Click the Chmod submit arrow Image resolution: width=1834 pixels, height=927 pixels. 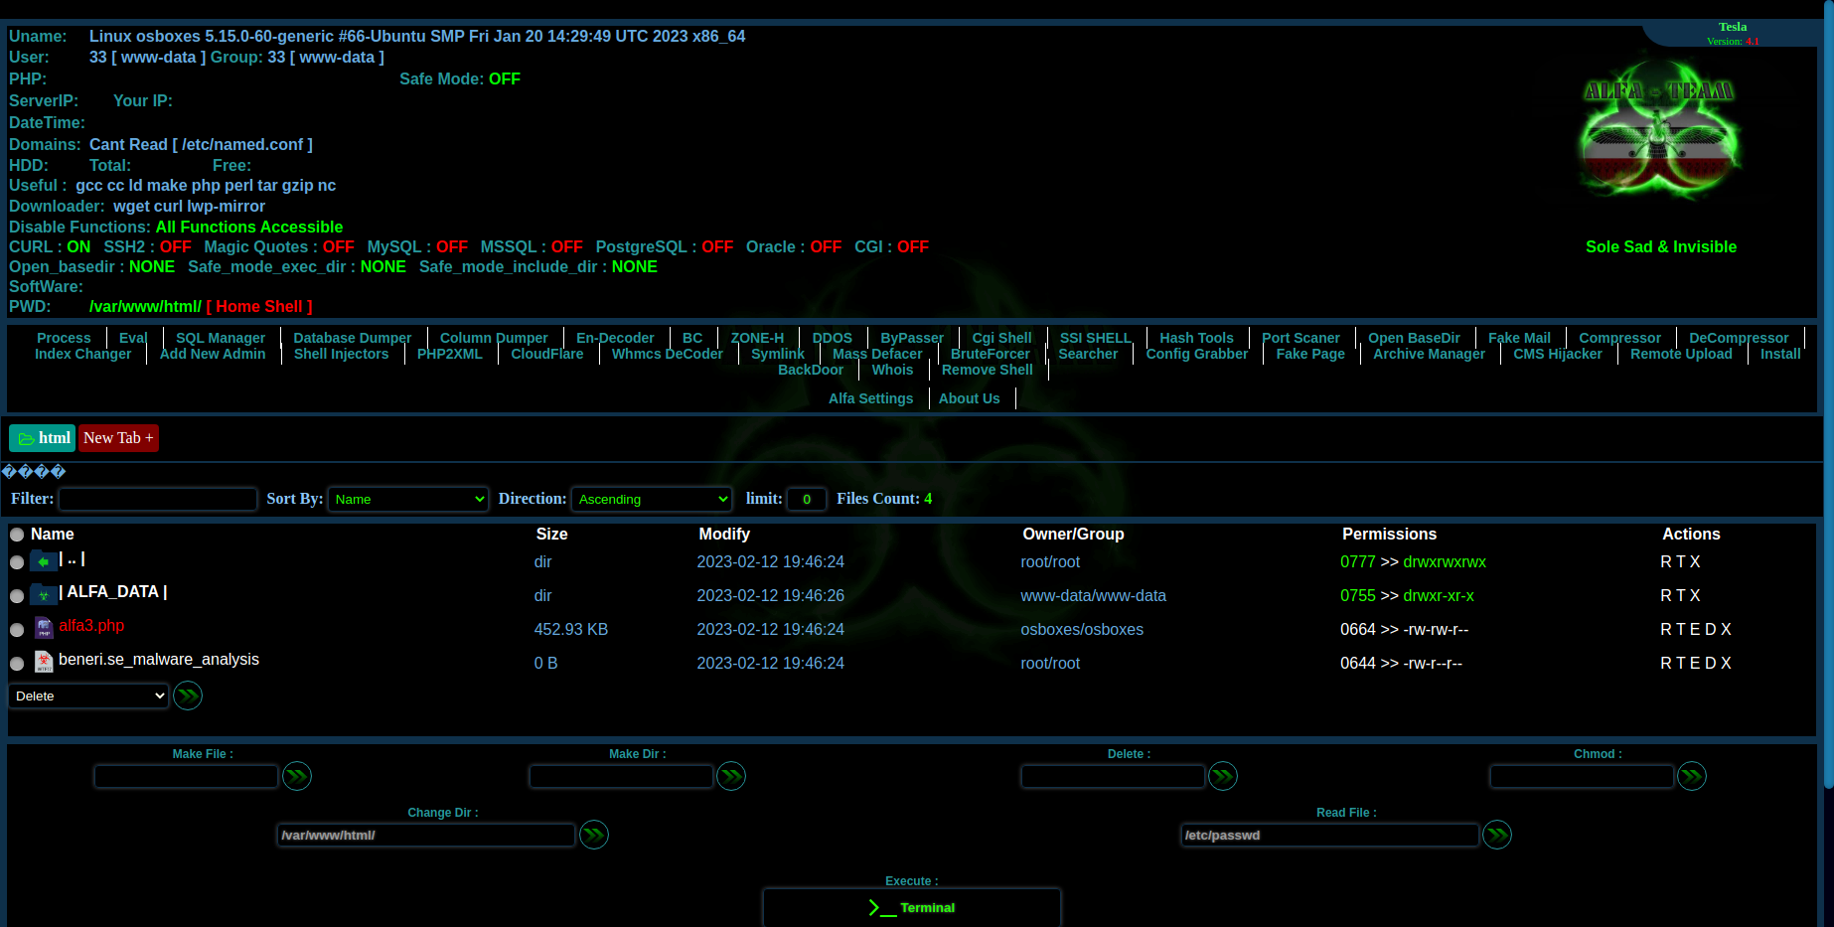click(1692, 776)
